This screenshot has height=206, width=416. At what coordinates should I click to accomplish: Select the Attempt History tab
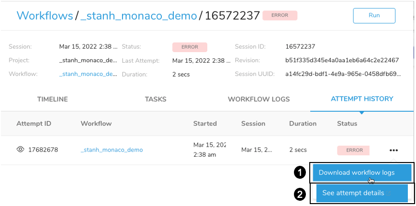[x=362, y=99]
